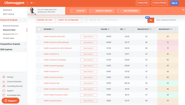Open Keyword Lists menu item
This screenshot has width=185, height=105.
click(x=11, y=34)
